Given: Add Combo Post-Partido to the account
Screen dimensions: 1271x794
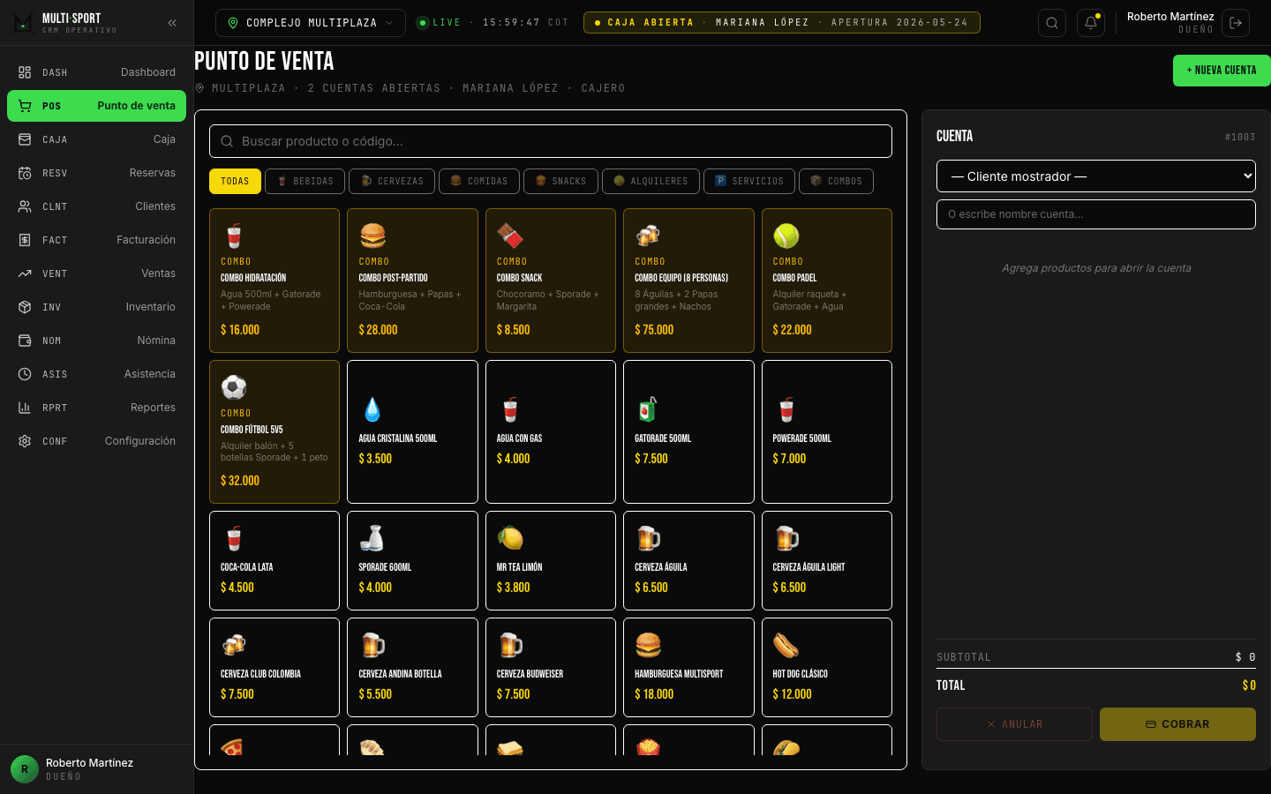Looking at the screenshot, I should [x=412, y=281].
